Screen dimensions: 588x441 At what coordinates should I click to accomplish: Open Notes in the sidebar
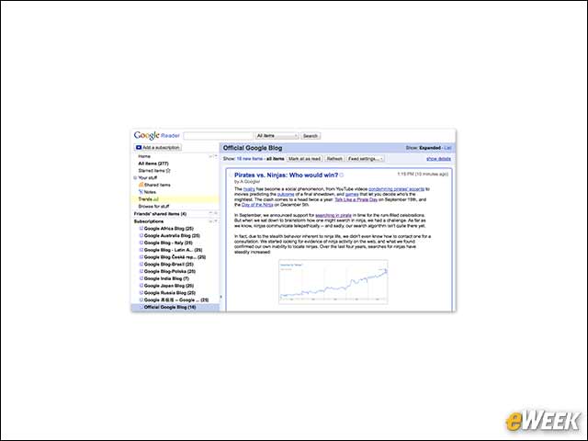pos(150,192)
